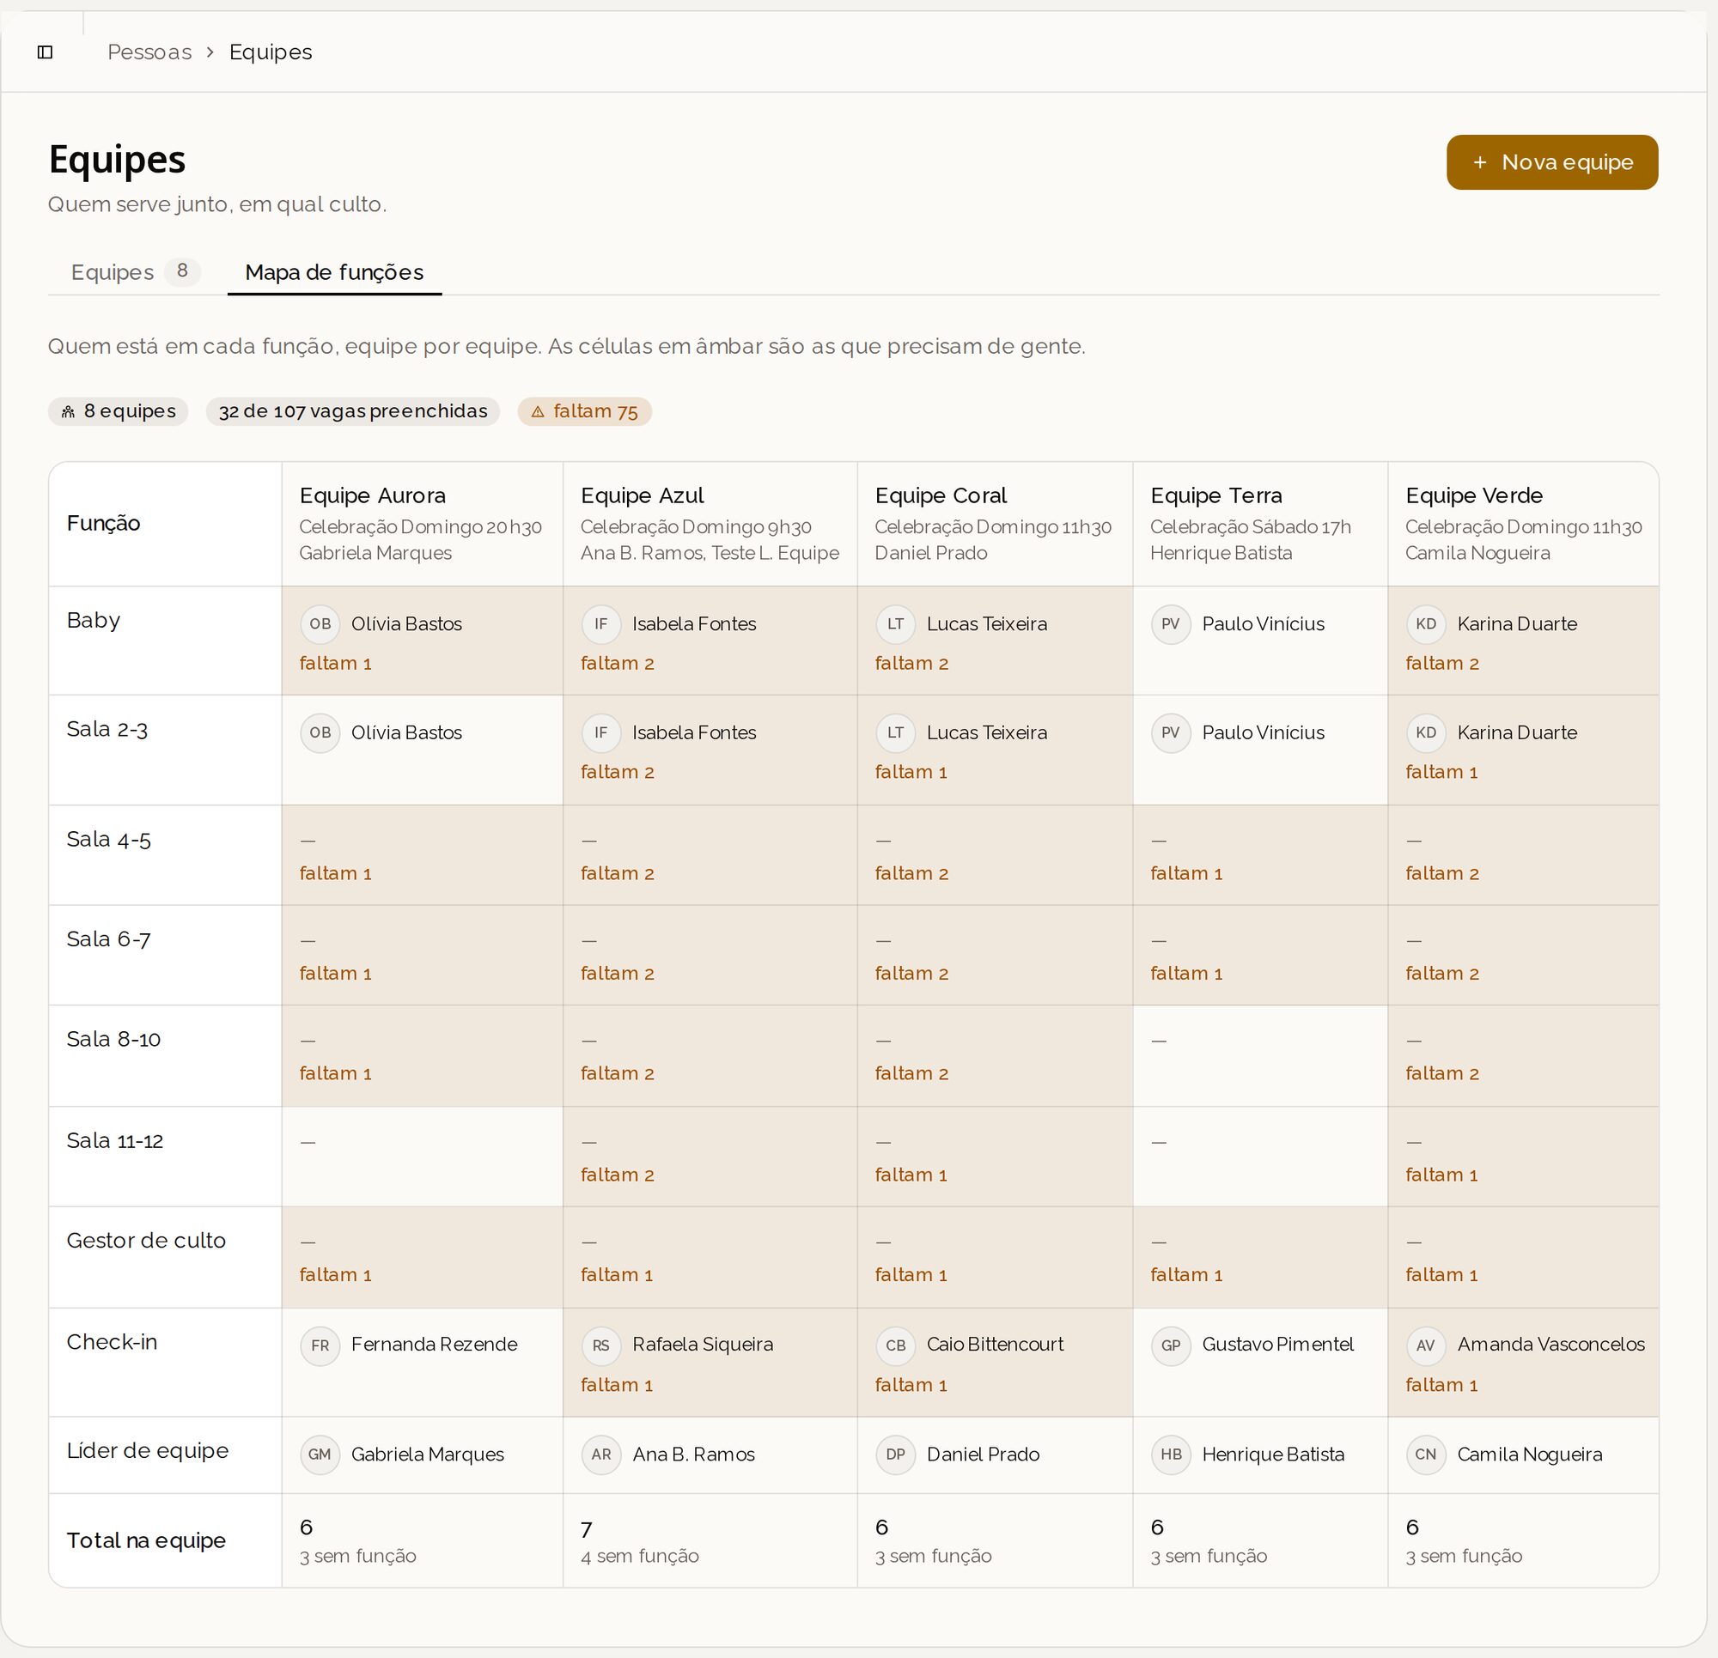Toggle the sidebar panel icon

pos(46,52)
